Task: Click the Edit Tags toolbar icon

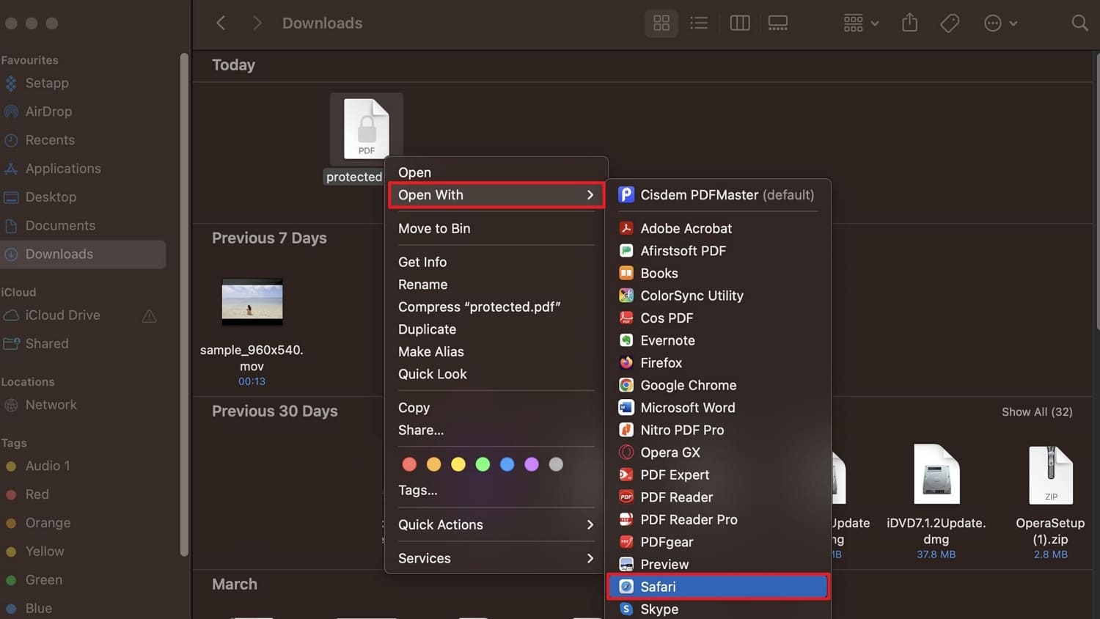Action: click(950, 23)
